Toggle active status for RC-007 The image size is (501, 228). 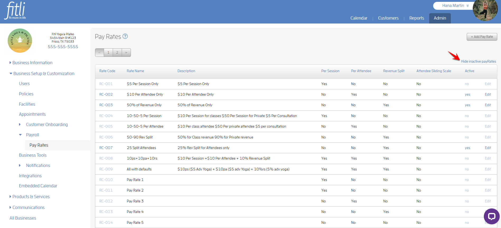point(467,148)
